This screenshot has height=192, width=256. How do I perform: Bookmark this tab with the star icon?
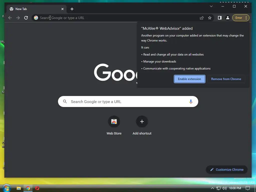click(x=210, y=18)
